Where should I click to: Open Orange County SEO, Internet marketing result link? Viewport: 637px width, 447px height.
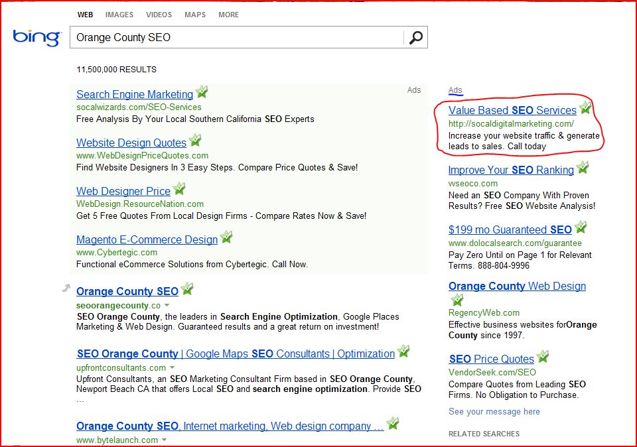tap(230, 426)
